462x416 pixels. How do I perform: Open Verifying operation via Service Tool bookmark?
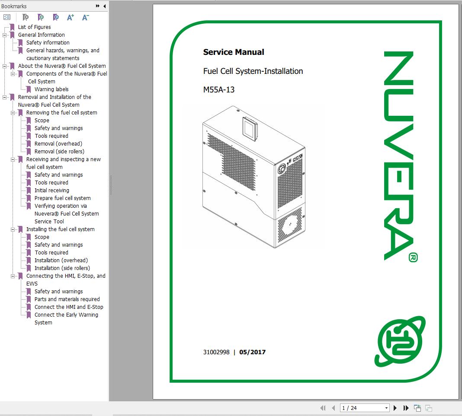coord(67,213)
